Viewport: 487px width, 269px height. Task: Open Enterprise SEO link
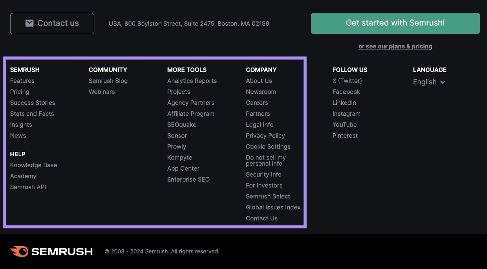(188, 179)
